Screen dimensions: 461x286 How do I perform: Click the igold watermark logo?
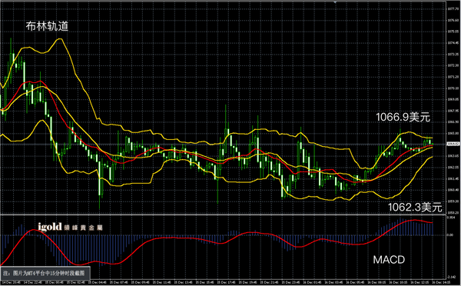click(50, 227)
